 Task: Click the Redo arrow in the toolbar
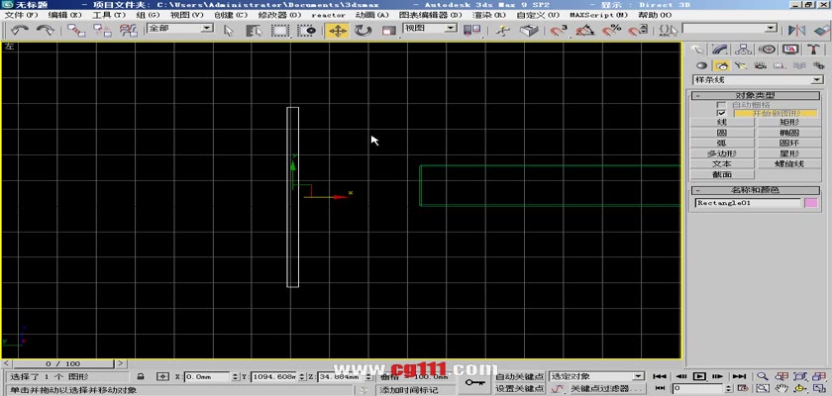tap(46, 31)
